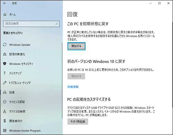Image resolution: width=173 pixels, height=135 pixels.
Task: Click the developer (開発者向け) tools icon
Action: tap(4, 121)
